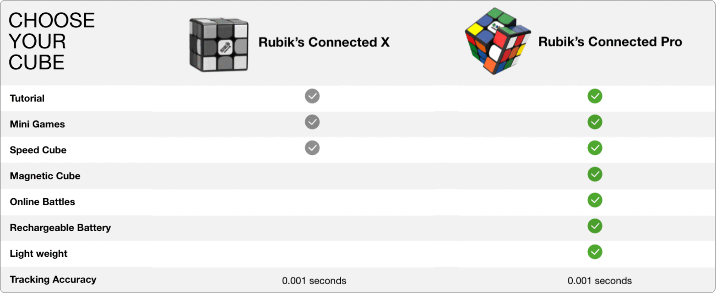Click gray Mini Games checkmark for Connected X
The image size is (716, 293).
click(312, 122)
